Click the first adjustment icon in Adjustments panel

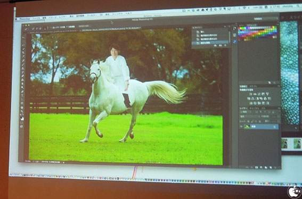tap(250, 94)
